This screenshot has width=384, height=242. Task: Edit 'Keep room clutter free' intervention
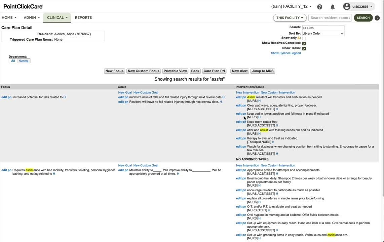point(239,122)
